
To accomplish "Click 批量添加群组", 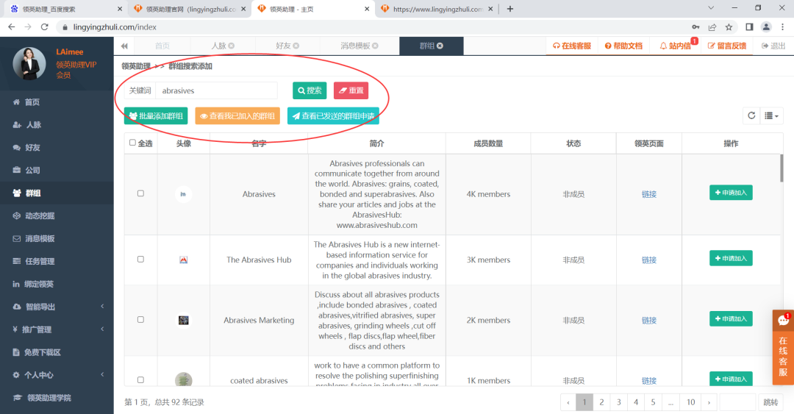I will [156, 116].
